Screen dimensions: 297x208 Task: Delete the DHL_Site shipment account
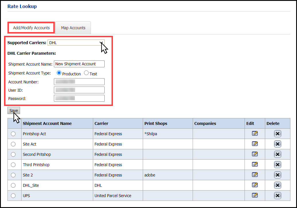pyautogui.click(x=277, y=185)
